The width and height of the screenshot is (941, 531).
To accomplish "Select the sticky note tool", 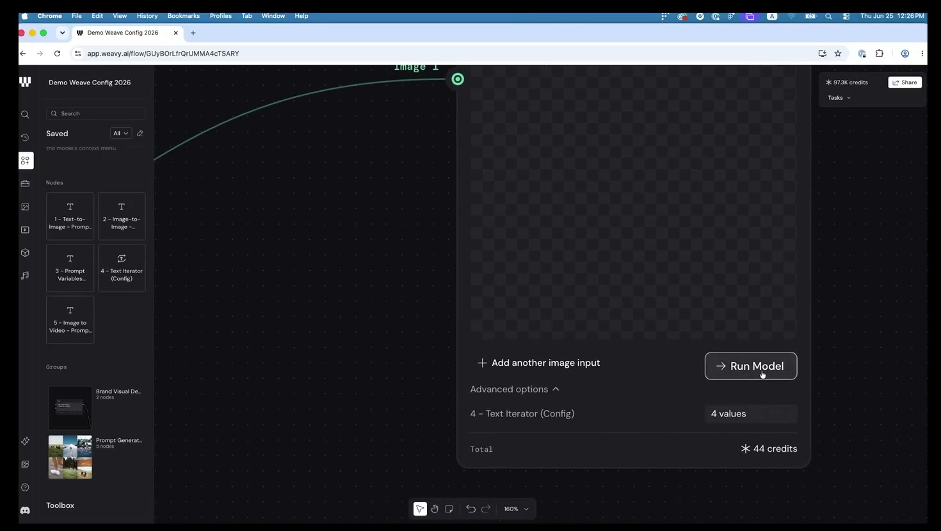I will (x=449, y=509).
